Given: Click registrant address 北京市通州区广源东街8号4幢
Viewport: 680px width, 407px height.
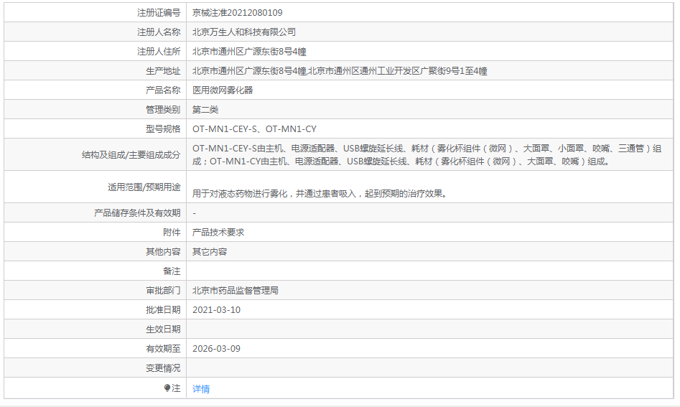Looking at the screenshot, I should tap(249, 52).
